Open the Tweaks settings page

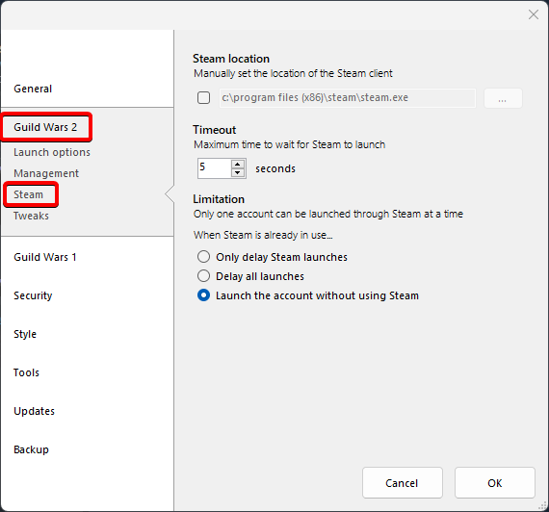[x=31, y=216]
